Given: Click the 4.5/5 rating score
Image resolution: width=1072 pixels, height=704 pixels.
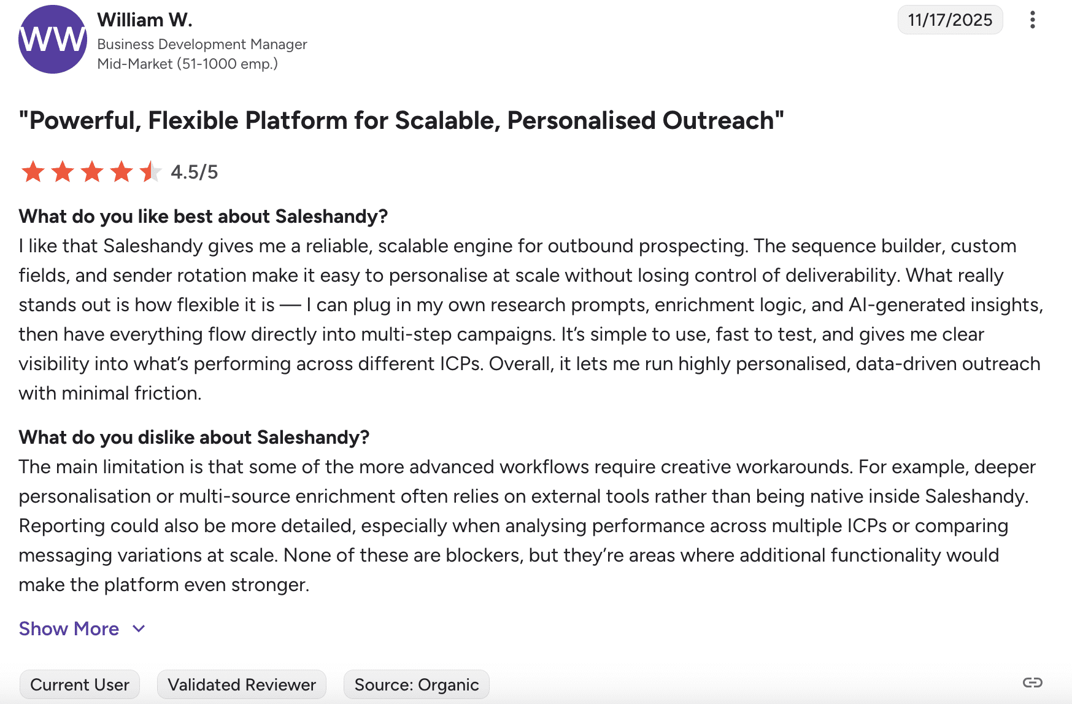Looking at the screenshot, I should point(195,172).
